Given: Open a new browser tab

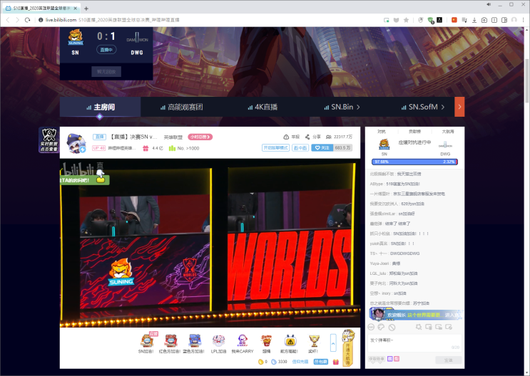Looking at the screenshot, I should (x=86, y=9).
